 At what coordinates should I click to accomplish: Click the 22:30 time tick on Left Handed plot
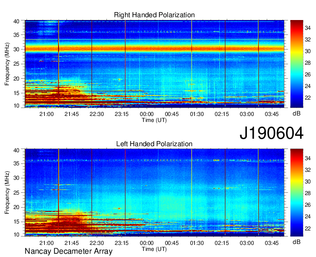(97, 243)
